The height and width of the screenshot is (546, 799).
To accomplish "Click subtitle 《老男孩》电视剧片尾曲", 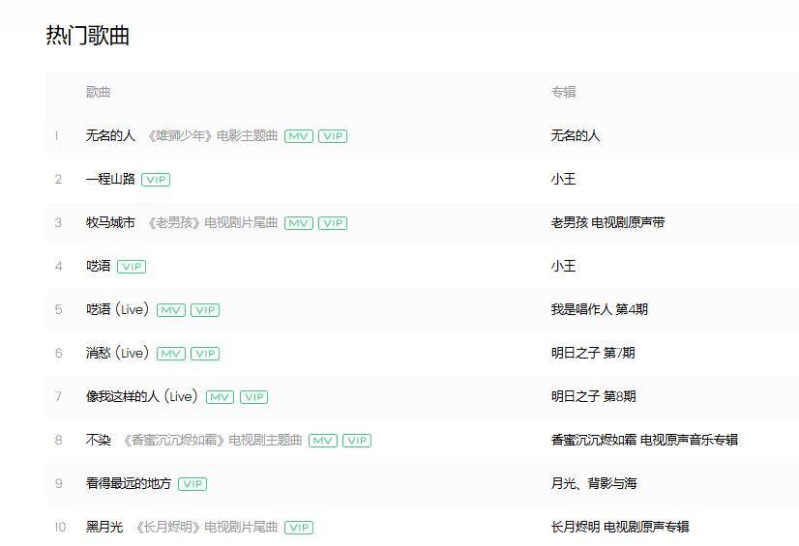I will tap(213, 223).
